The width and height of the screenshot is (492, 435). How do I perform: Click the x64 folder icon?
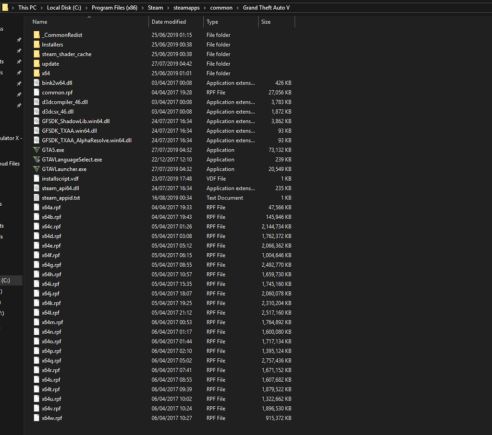37,73
